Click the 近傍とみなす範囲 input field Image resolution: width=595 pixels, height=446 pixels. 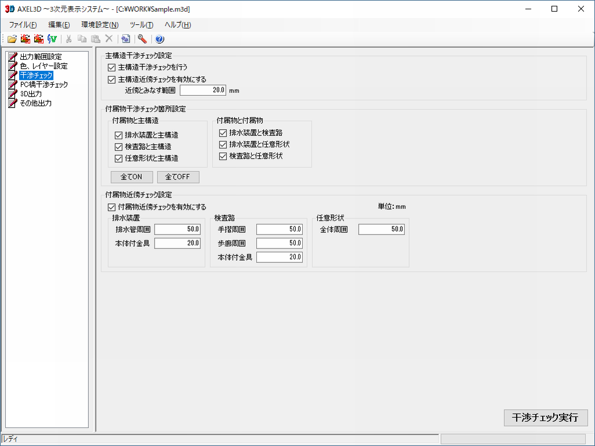pyautogui.click(x=203, y=90)
